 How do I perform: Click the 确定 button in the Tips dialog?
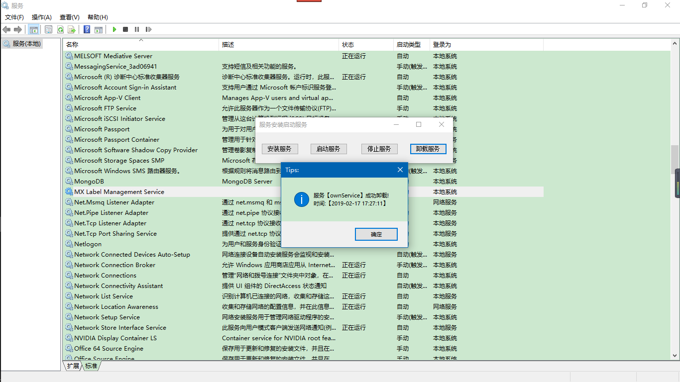(376, 234)
